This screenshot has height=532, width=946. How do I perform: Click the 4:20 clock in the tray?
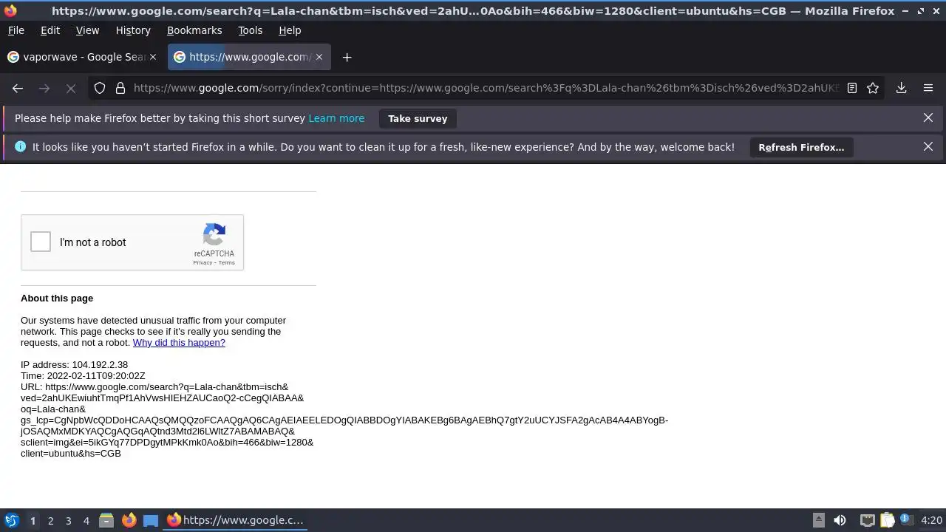click(x=931, y=520)
